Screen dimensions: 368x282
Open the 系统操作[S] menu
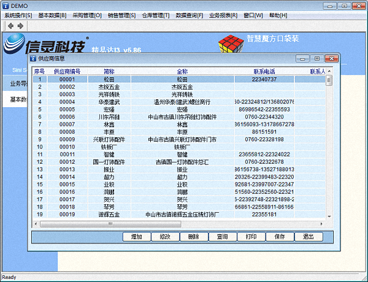click(18, 15)
